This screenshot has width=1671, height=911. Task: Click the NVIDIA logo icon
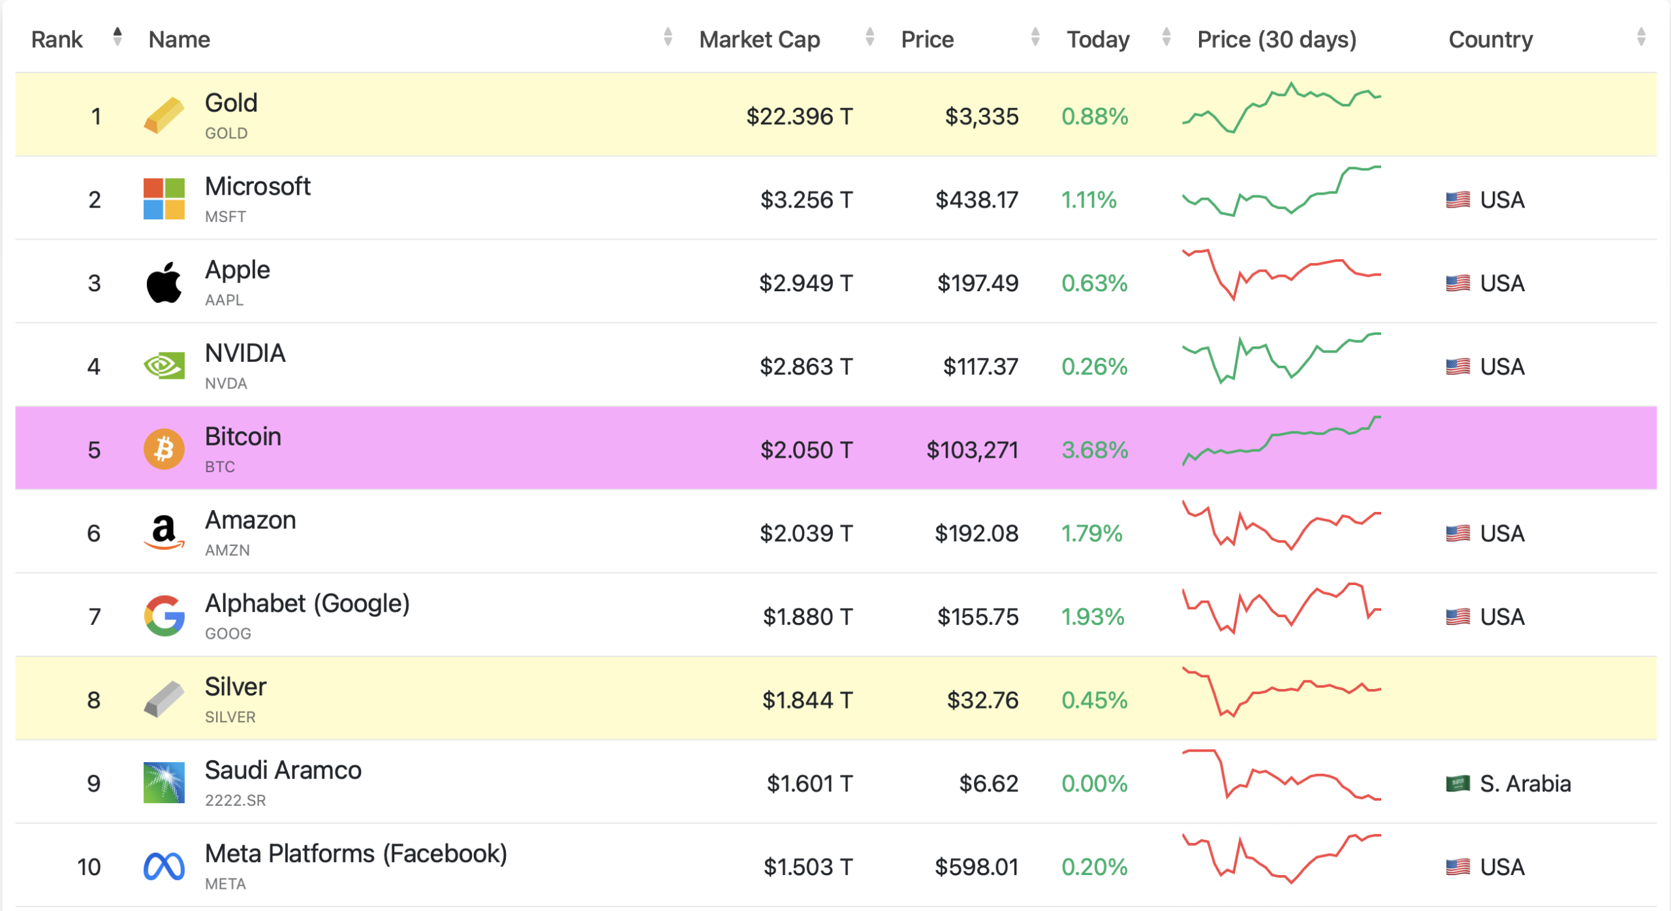point(164,366)
